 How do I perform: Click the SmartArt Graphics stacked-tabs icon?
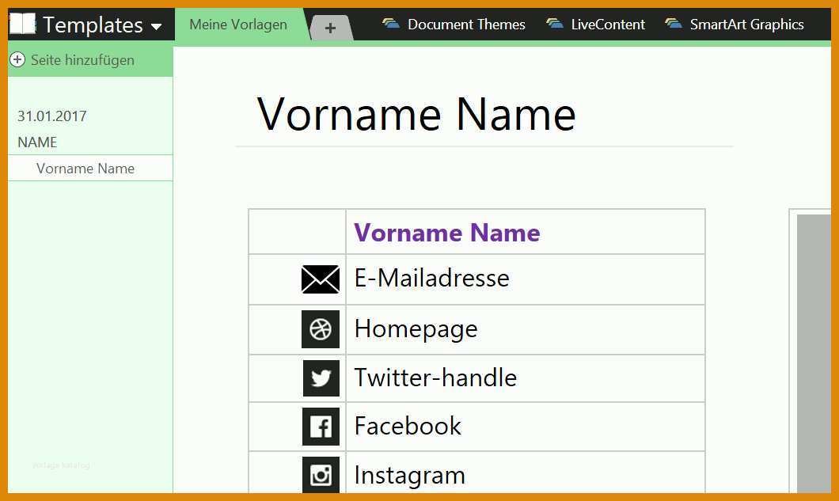(x=673, y=24)
